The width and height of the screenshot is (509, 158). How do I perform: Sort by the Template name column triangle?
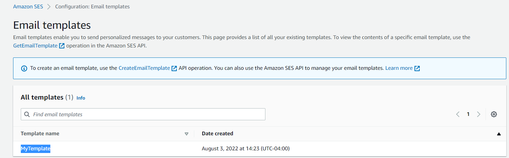pos(187,134)
